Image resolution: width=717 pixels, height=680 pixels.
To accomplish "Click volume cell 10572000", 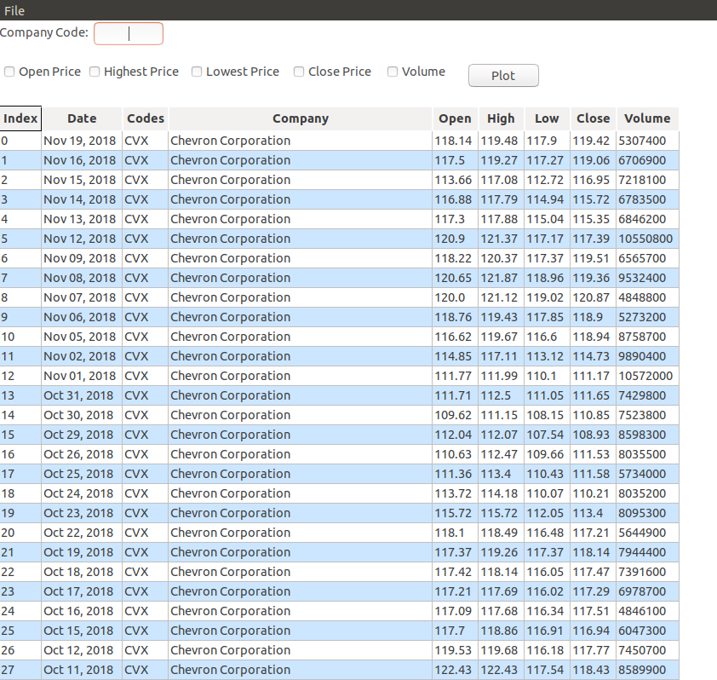I will [x=645, y=376].
